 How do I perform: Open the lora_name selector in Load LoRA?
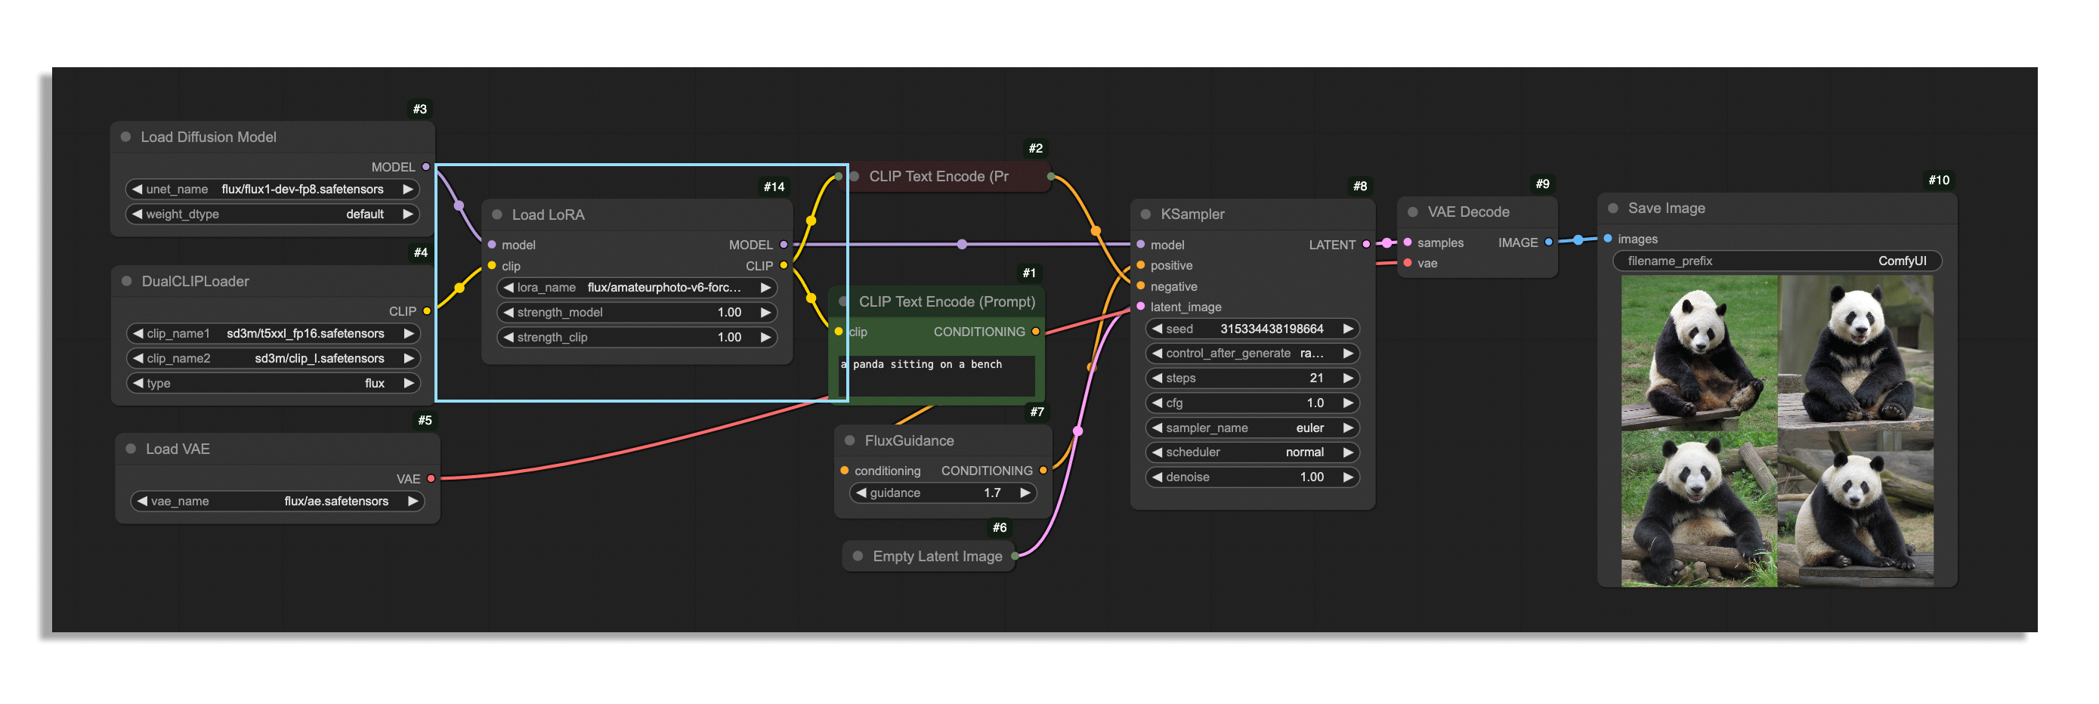point(636,288)
